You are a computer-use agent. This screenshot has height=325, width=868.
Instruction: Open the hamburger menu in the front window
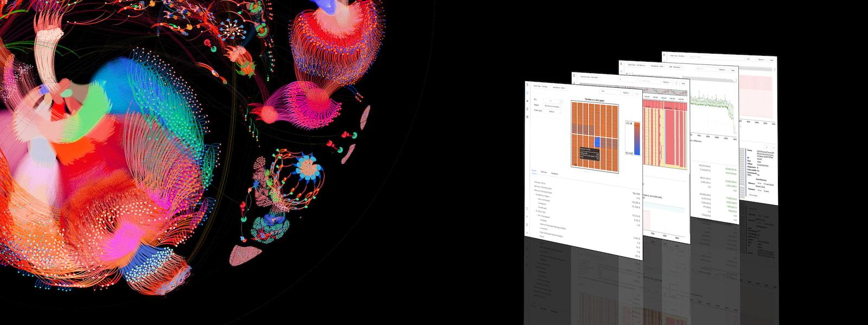(x=527, y=84)
